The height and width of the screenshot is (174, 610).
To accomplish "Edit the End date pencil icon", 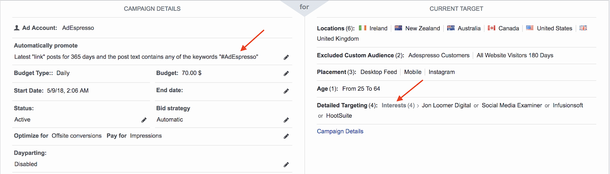I will click(x=286, y=91).
